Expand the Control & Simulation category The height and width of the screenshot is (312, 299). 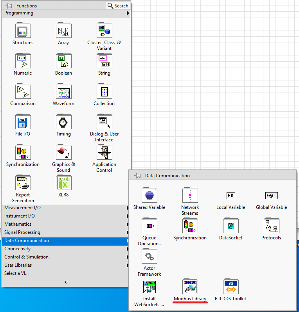click(65, 257)
